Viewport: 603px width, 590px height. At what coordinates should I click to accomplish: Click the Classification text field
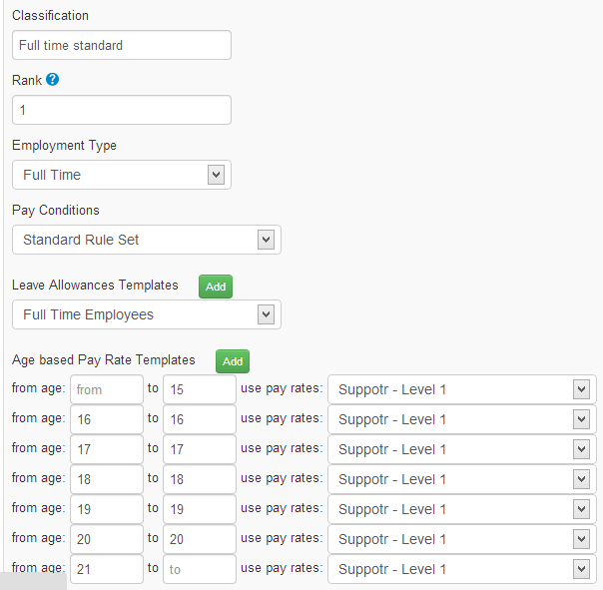click(121, 45)
